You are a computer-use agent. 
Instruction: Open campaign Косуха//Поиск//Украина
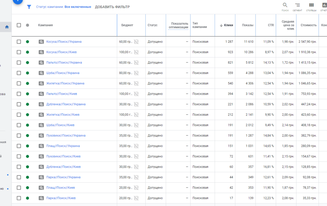point(64,42)
